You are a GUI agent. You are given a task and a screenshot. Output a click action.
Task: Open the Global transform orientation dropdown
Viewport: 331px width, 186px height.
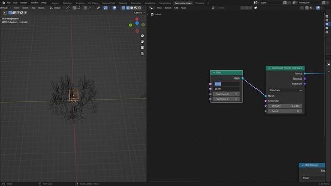point(57,8)
